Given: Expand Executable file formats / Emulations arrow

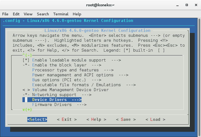Looking at the screenshot, I should point(131,85).
